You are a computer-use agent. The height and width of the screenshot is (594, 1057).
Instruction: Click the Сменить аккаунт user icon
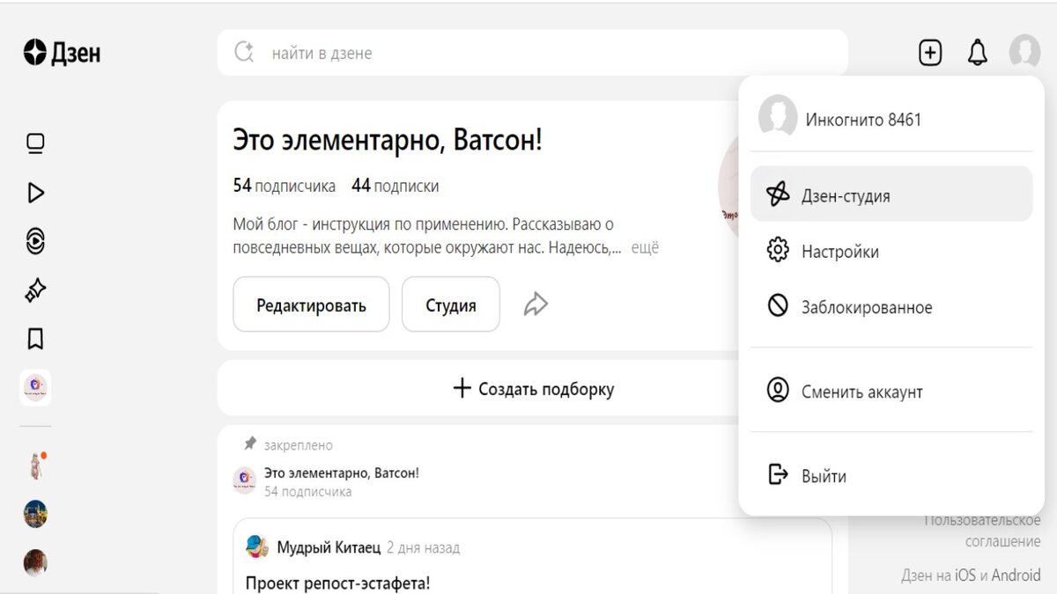pos(778,390)
